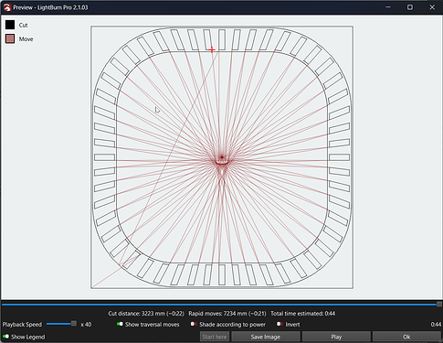
Task: Click Total time estimated 0:44 text
Action: click(303, 314)
